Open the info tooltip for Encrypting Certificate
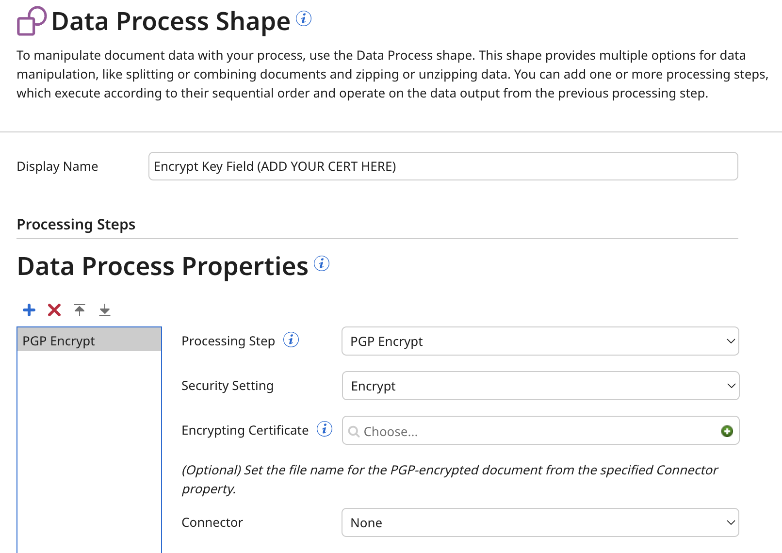Viewport: 782px width, 553px height. pos(324,429)
